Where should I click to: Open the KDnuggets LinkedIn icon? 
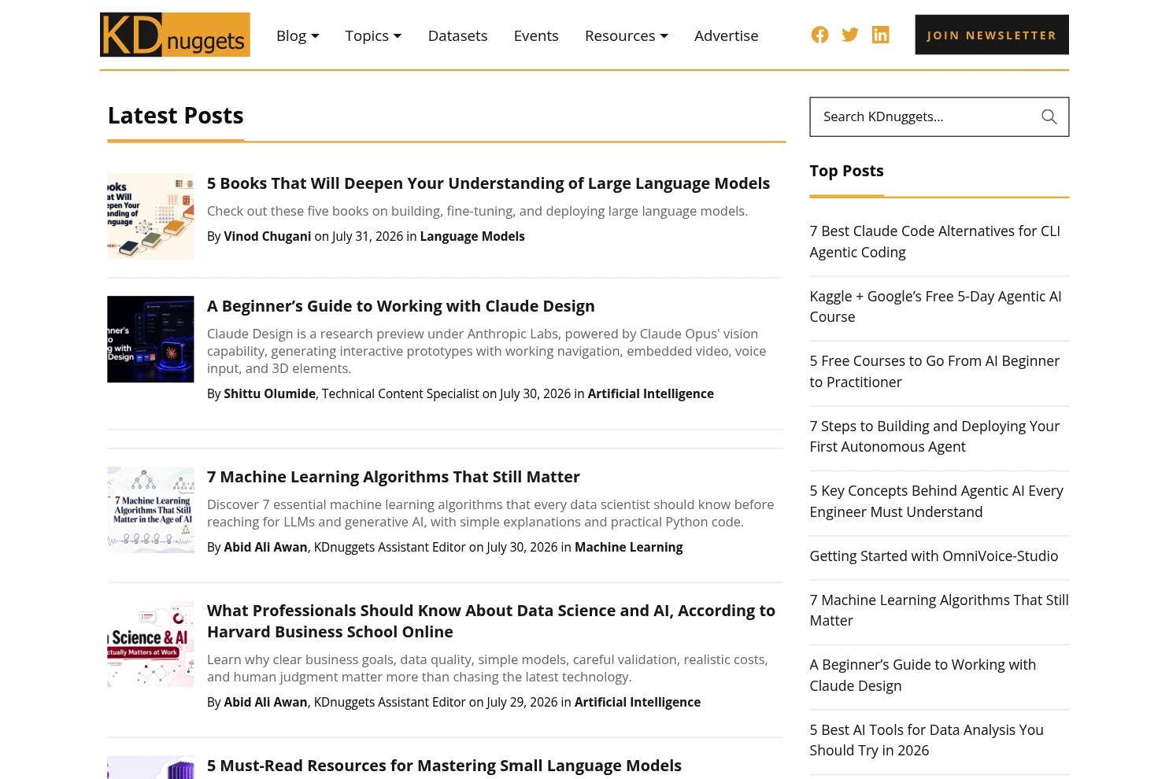tap(880, 35)
